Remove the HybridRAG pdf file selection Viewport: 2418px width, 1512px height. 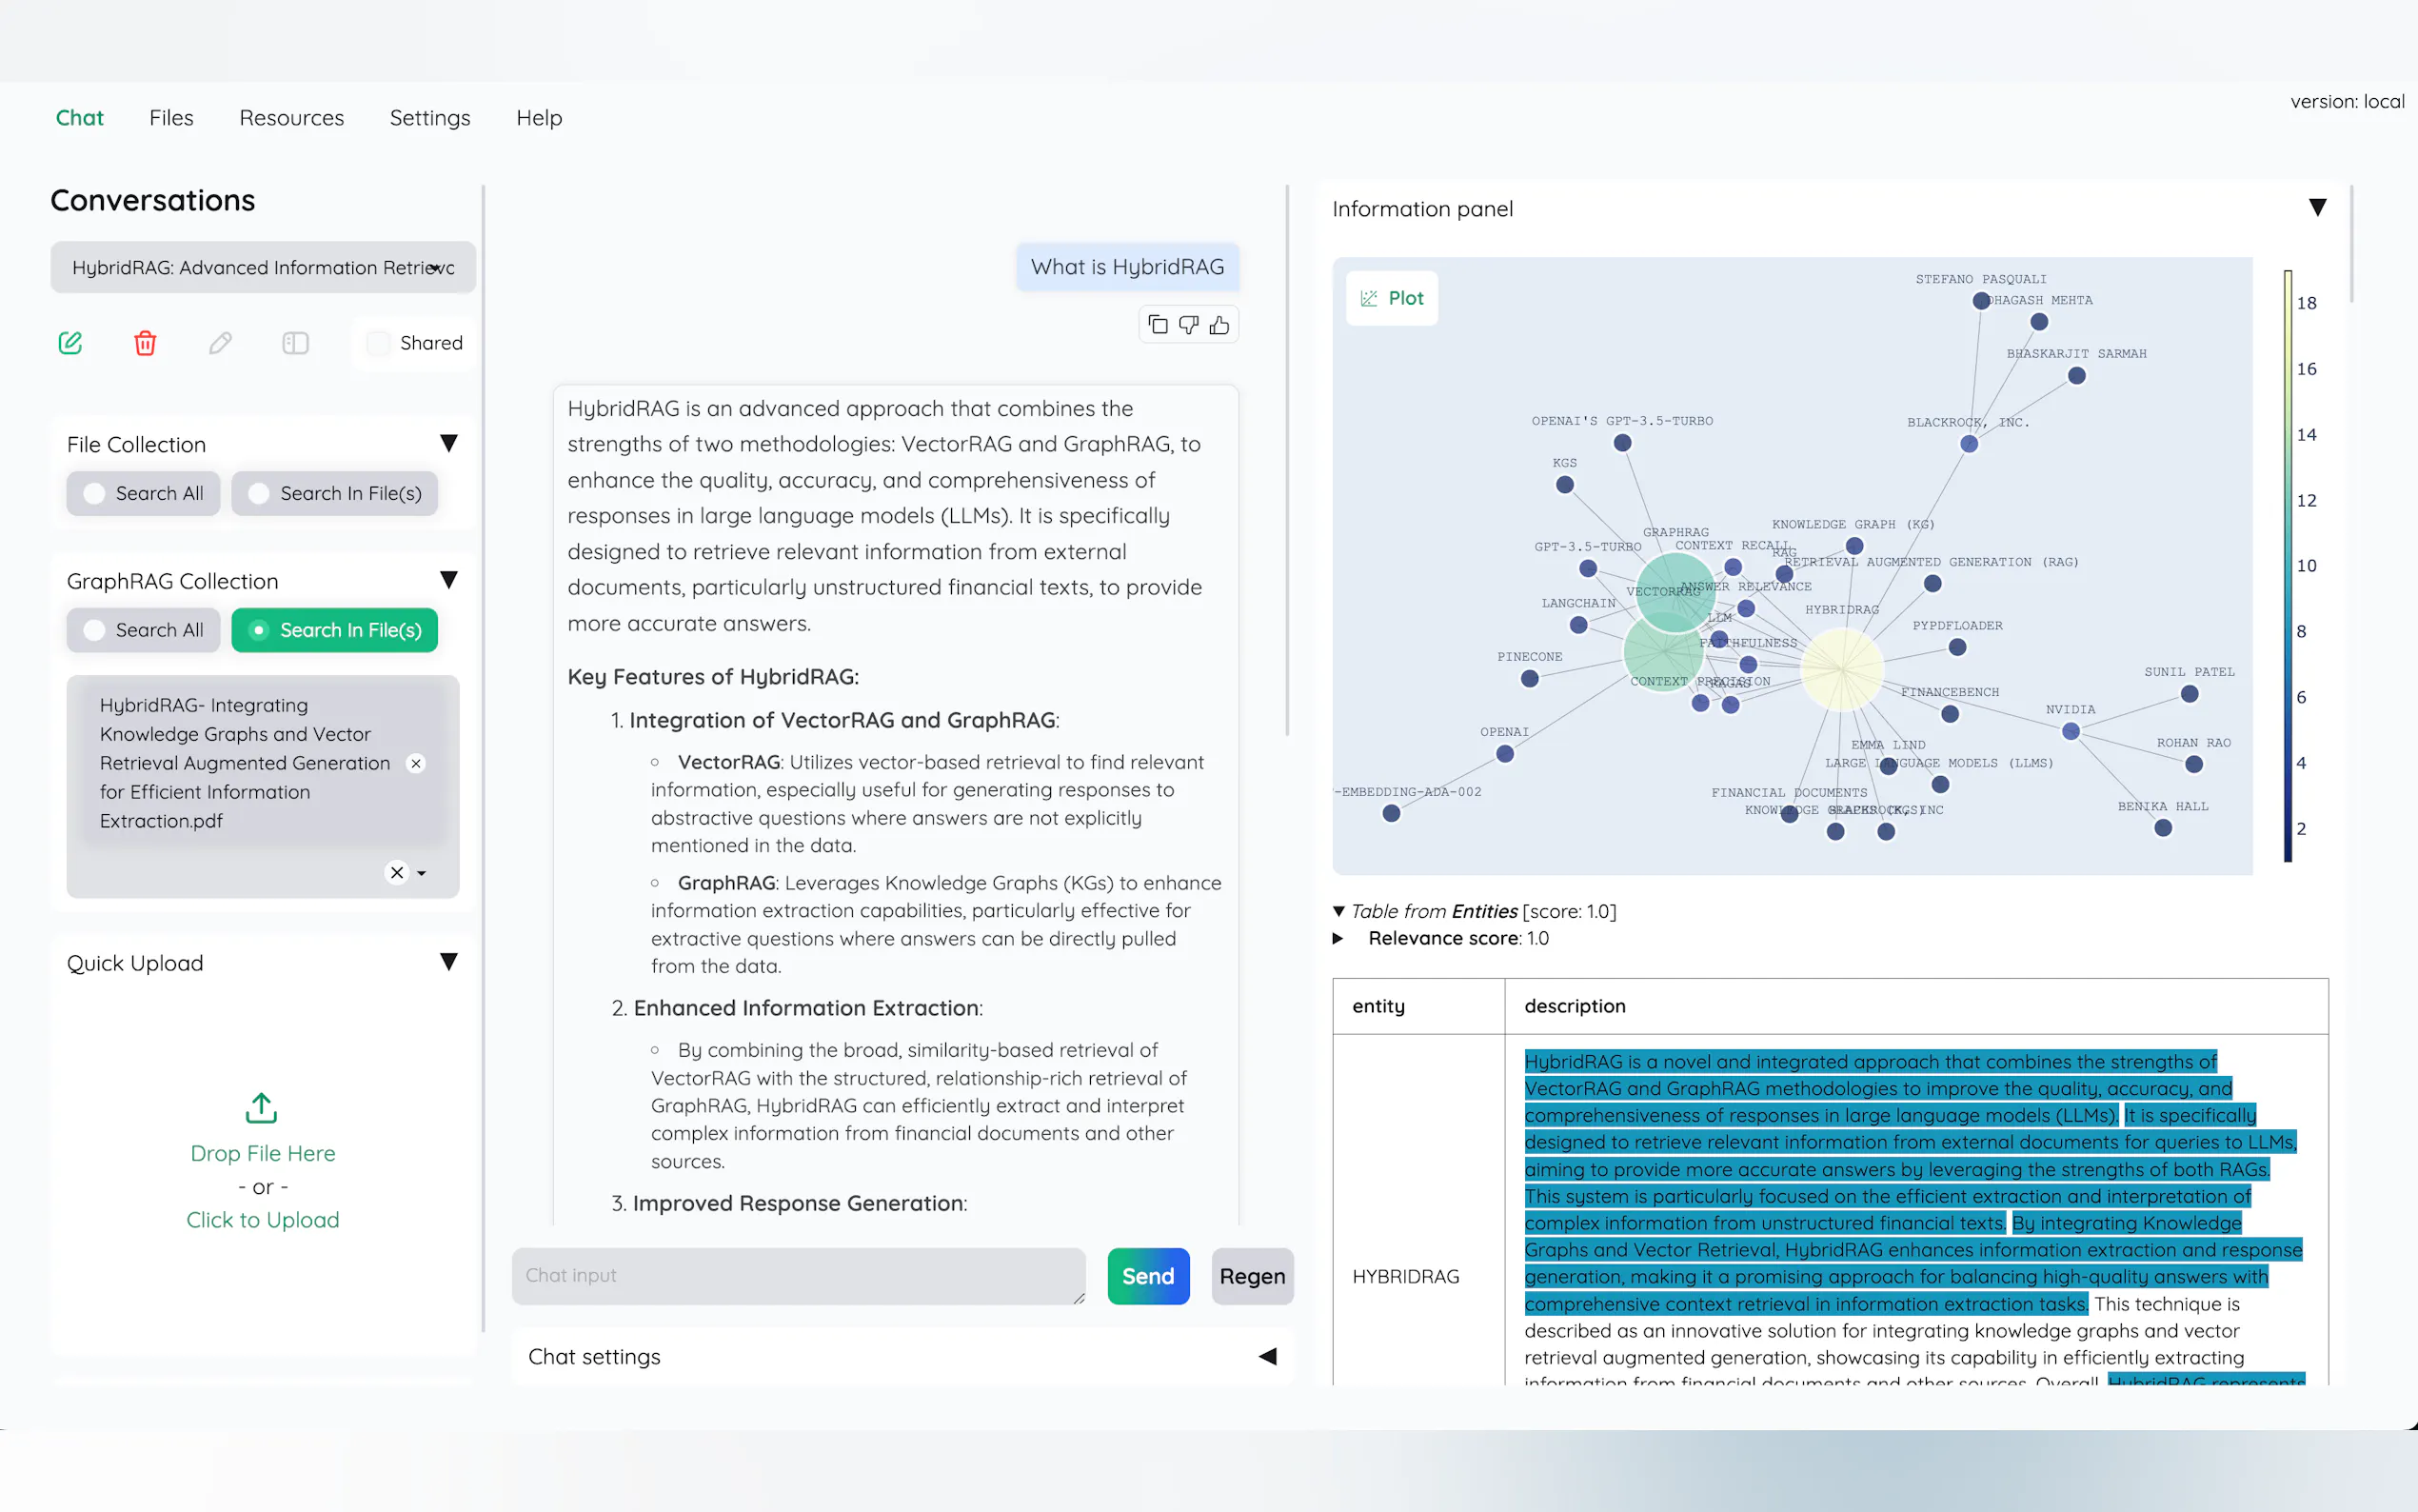coord(417,763)
